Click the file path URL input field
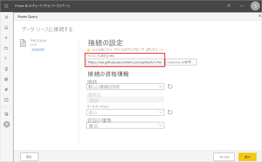Viewport: 262px width, 162px height. pyautogui.click(x=125, y=62)
